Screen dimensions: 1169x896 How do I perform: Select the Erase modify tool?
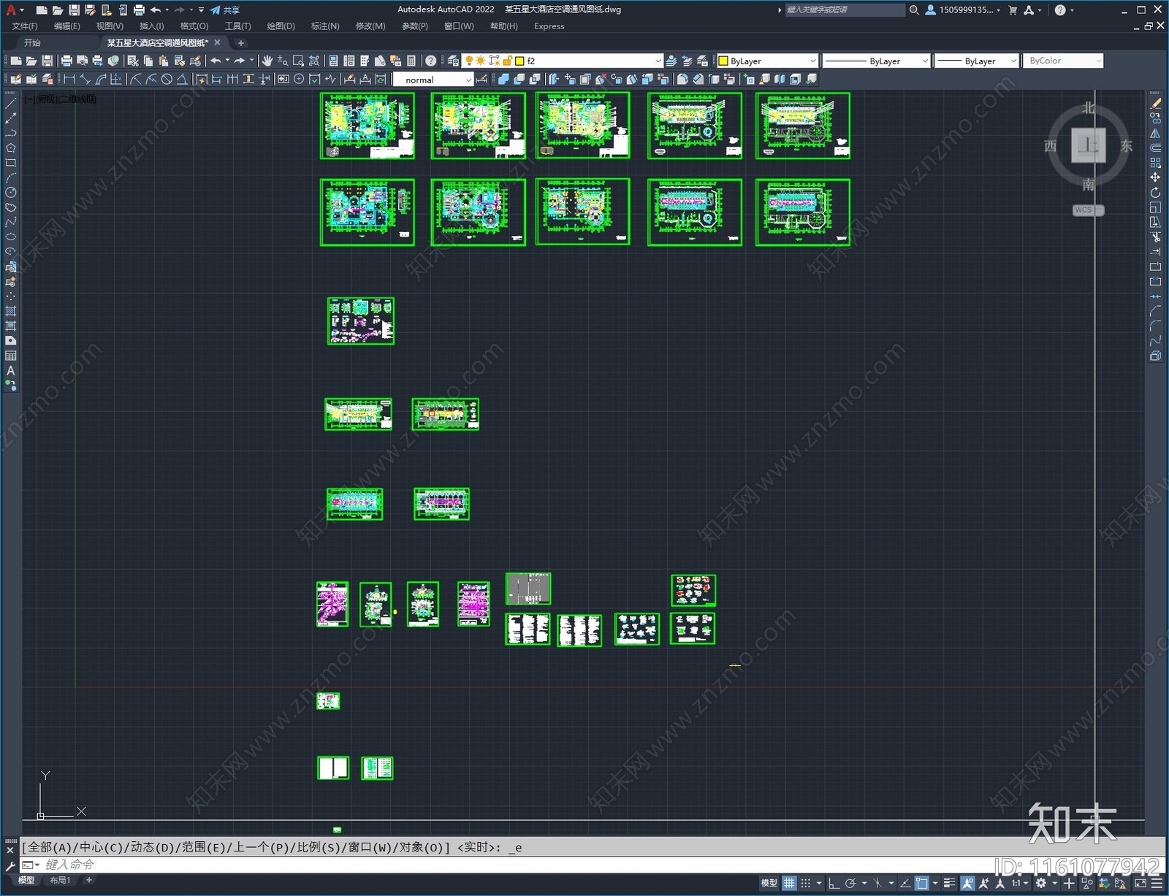pos(1155,104)
